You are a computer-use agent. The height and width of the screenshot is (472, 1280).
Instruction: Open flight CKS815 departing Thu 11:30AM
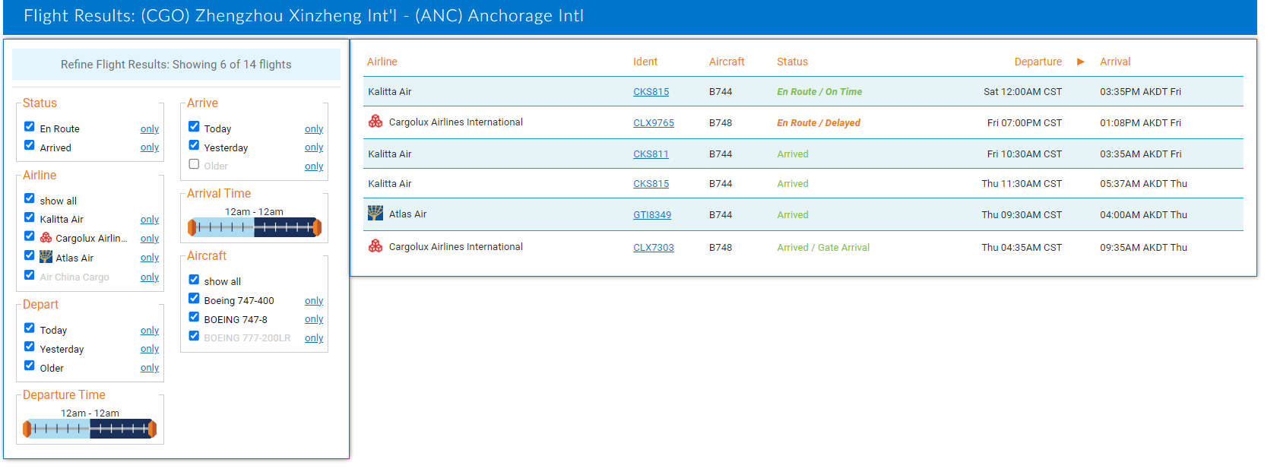pos(651,184)
